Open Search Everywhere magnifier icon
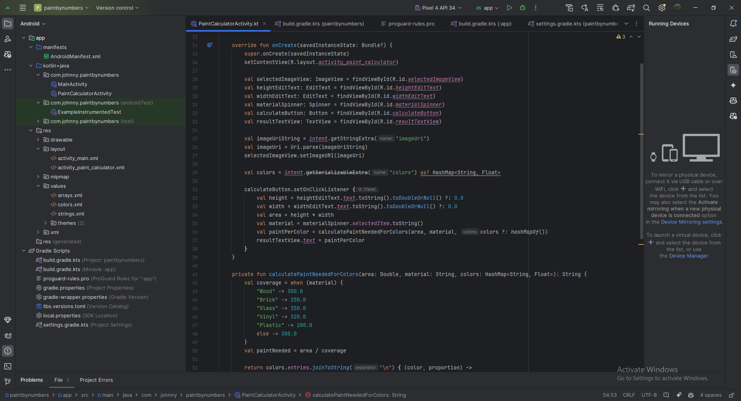 (x=646, y=8)
